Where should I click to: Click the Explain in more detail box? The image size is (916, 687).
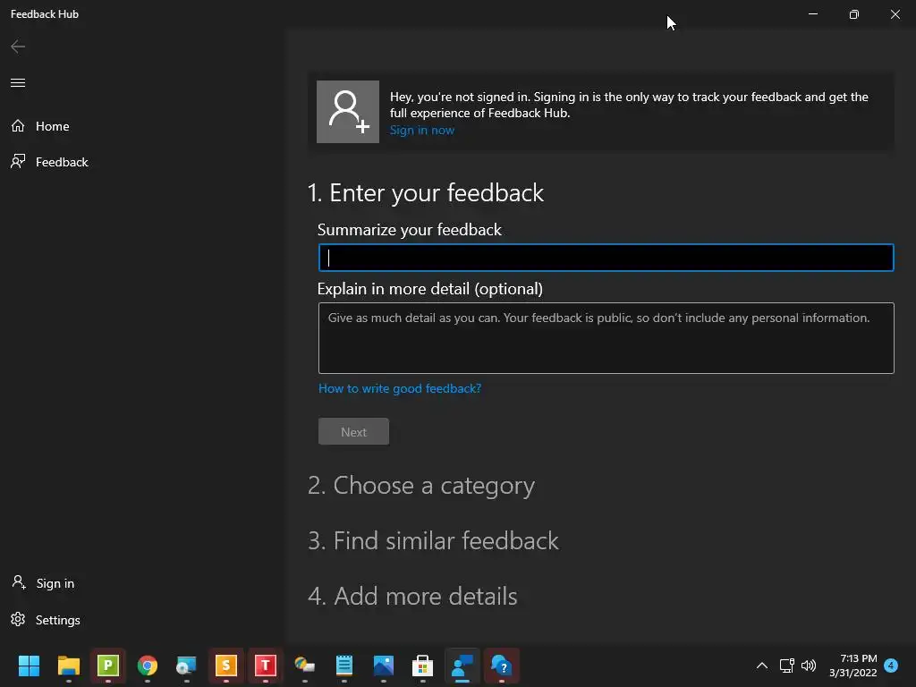coord(606,337)
